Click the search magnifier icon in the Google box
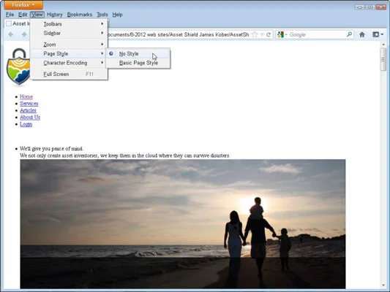Image resolution: width=390 pixels, height=292 pixels. pos(349,34)
